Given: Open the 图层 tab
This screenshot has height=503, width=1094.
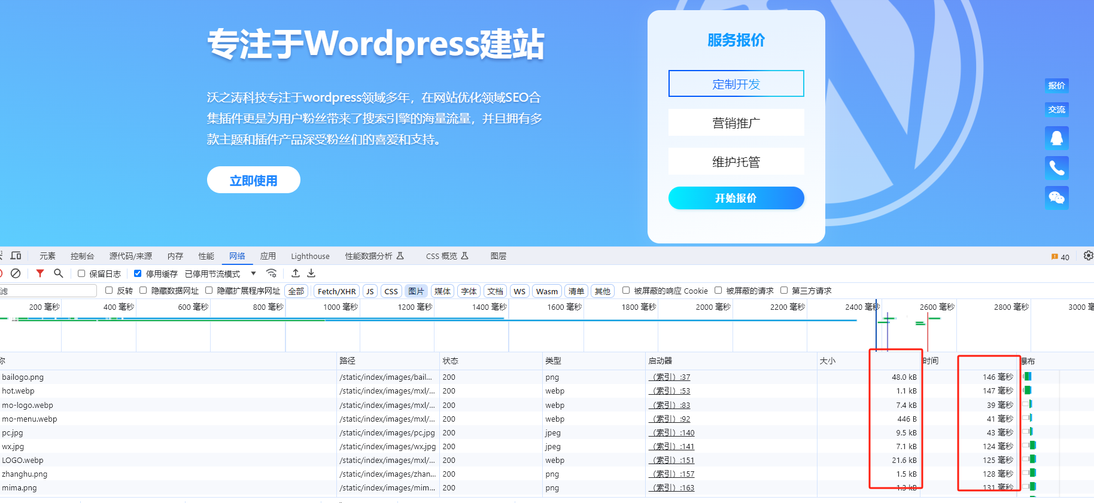Looking at the screenshot, I should coord(499,256).
